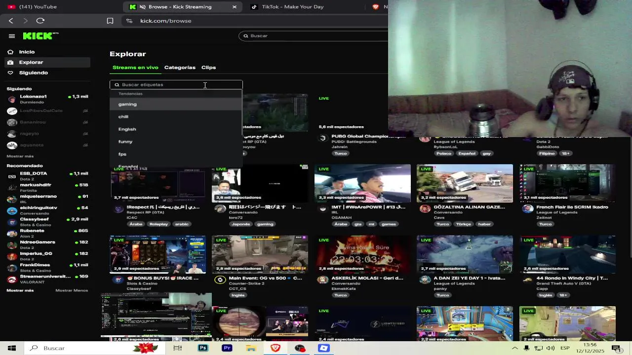Open Task View from taskbar
This screenshot has width=632, height=355.
(x=178, y=348)
